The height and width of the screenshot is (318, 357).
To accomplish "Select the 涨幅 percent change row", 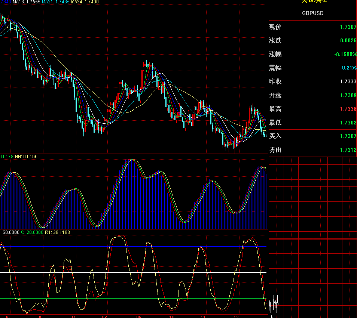I will click(275, 54).
